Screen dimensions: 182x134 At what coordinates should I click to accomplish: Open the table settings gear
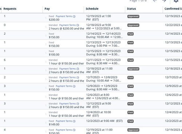(x=176, y=1)
